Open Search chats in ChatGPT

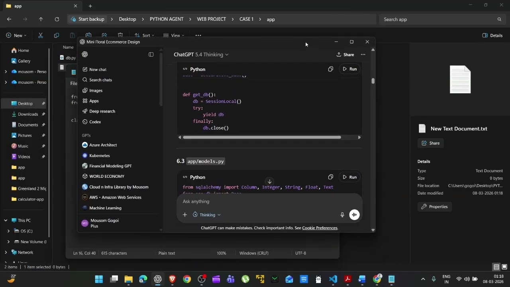97,80
